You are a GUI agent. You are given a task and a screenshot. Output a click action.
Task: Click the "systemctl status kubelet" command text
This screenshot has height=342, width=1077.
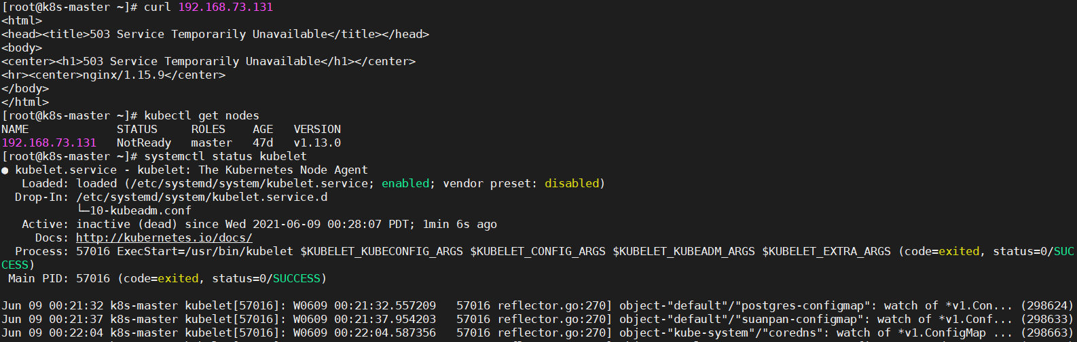[x=225, y=156]
